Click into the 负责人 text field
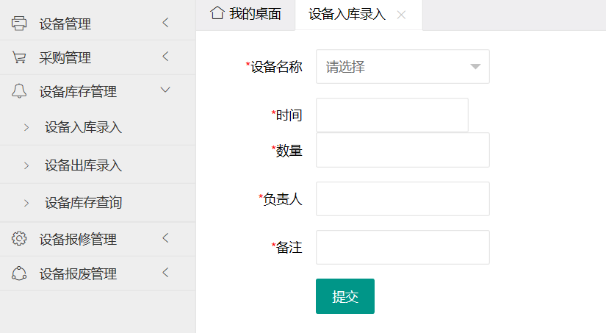This screenshot has height=333, width=606. pos(403,198)
